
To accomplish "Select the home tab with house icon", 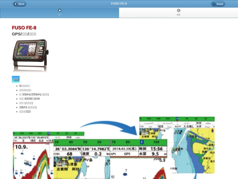I will 59,12.
